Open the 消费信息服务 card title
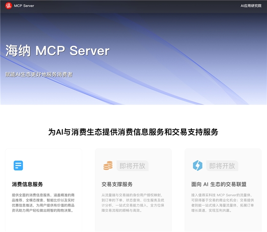267x232 pixels. 28,184
